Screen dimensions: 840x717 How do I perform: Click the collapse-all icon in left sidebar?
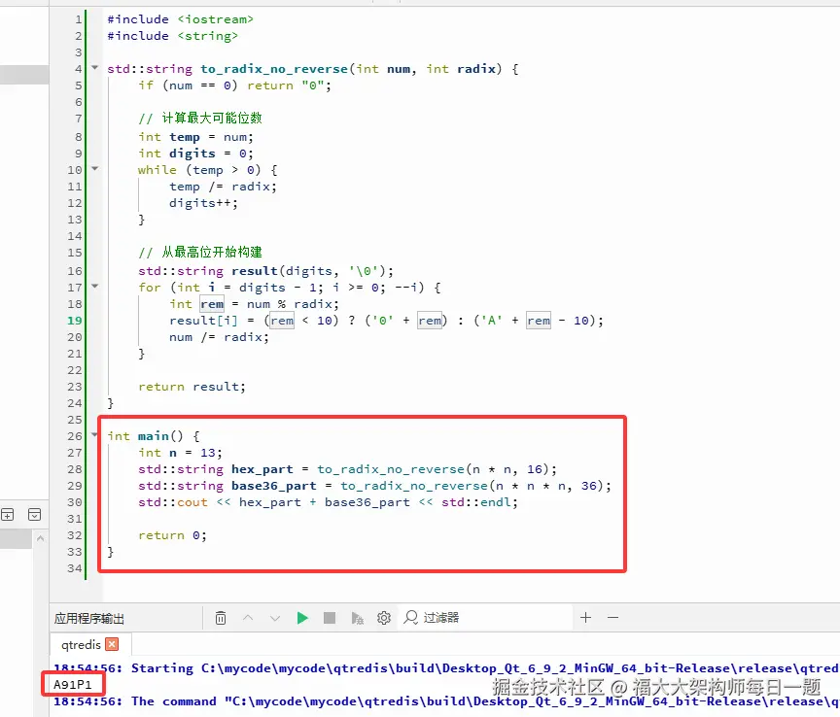point(34,515)
